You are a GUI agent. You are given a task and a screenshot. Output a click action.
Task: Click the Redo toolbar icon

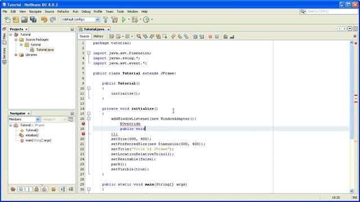(53, 20)
